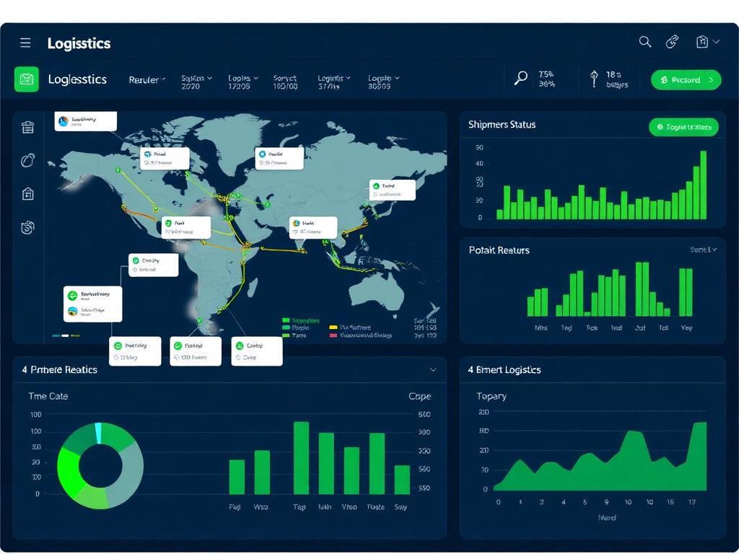Open the map card left of South America
This screenshot has width=739, height=554.
(153, 265)
